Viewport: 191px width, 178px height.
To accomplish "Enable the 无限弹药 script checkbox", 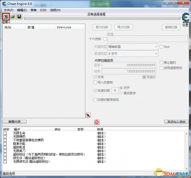I will pos(5,137).
